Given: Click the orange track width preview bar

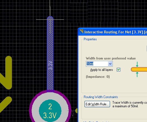Looking at the screenshot, I should coord(139,69).
